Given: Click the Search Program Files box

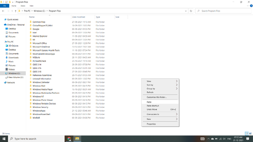Looking at the screenshot, I should coord(223,11).
